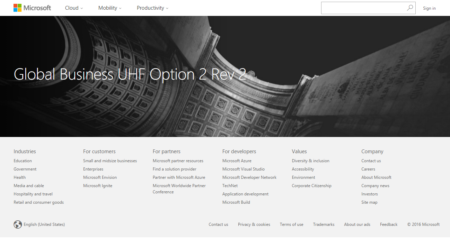Click Retail and consumer goods
Image resolution: width=450 pixels, height=239 pixels.
pyautogui.click(x=39, y=202)
